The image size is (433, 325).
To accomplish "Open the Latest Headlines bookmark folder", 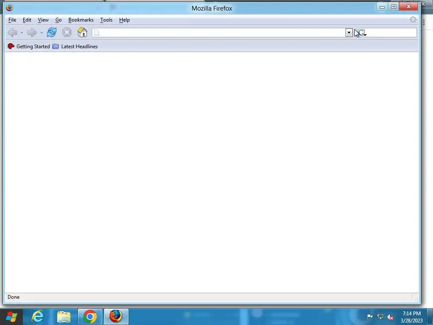I will [75, 47].
